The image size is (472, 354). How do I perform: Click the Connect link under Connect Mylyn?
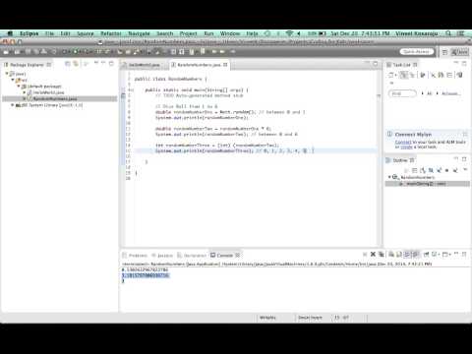[x=403, y=142]
